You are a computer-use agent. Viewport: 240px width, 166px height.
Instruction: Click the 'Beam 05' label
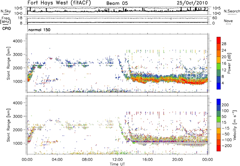tap(117, 3)
